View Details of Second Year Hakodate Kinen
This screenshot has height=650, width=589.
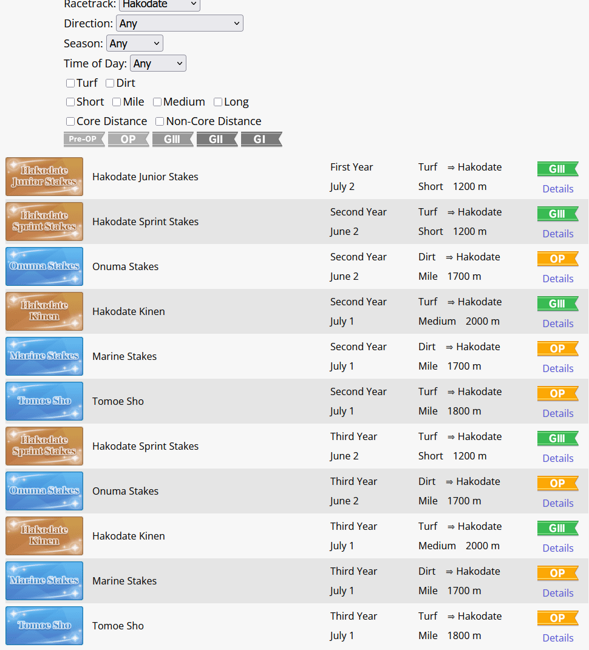tap(558, 323)
